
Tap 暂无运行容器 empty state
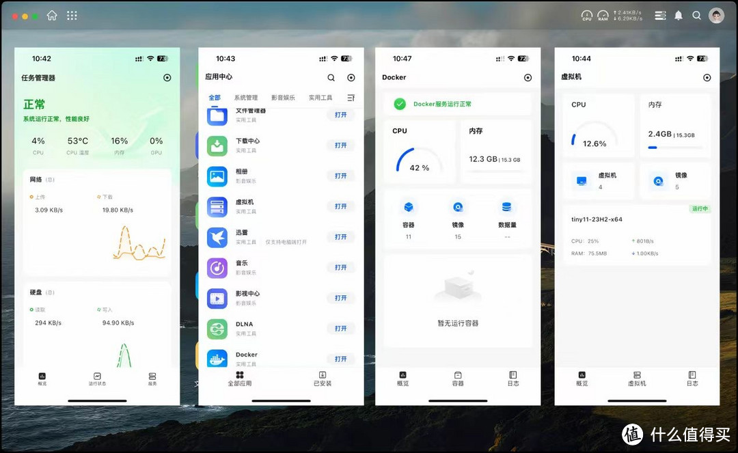click(458, 301)
